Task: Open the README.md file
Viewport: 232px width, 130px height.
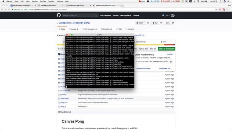Action: (x=65, y=91)
